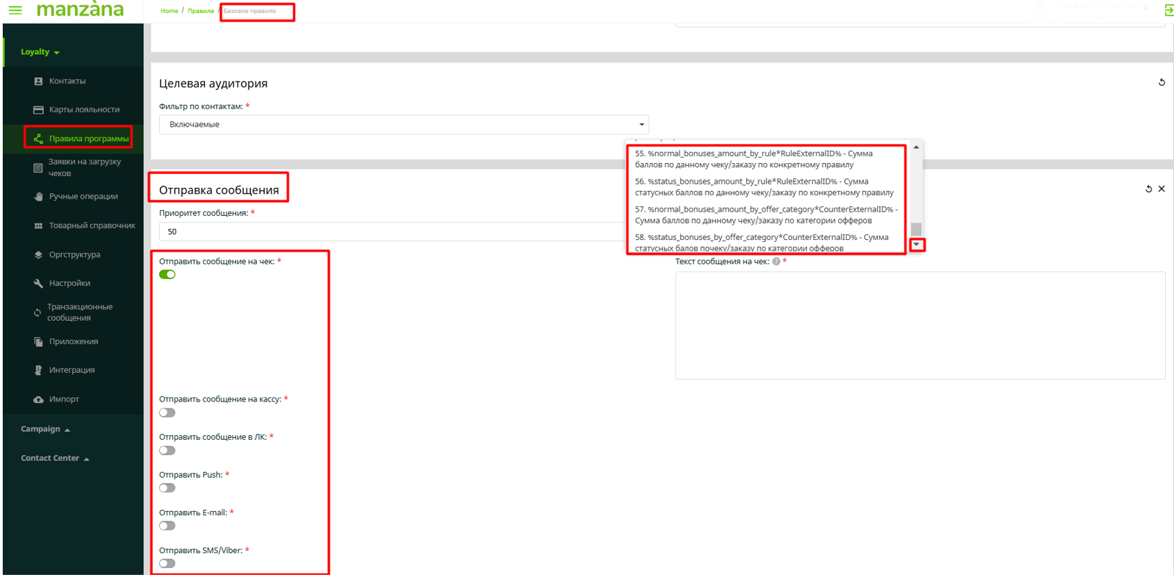1174x579 pixels.
Task: Disable the Отправить сообщение на чек toggle
Action: 167,275
